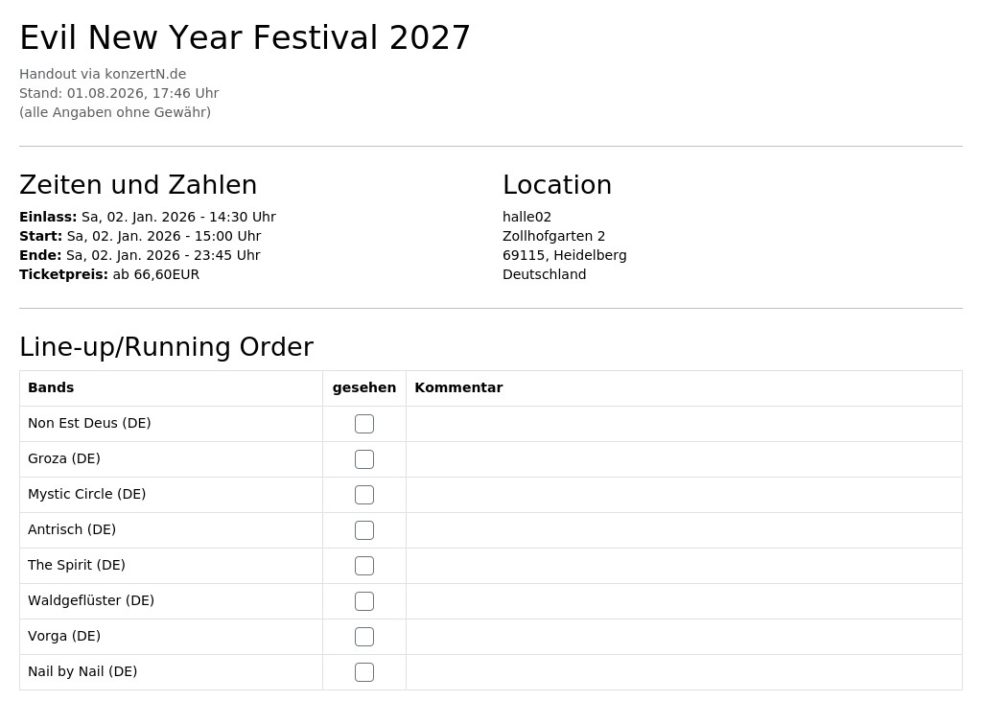Click the Bands column header
This screenshot has height=725, width=982.
(x=51, y=387)
